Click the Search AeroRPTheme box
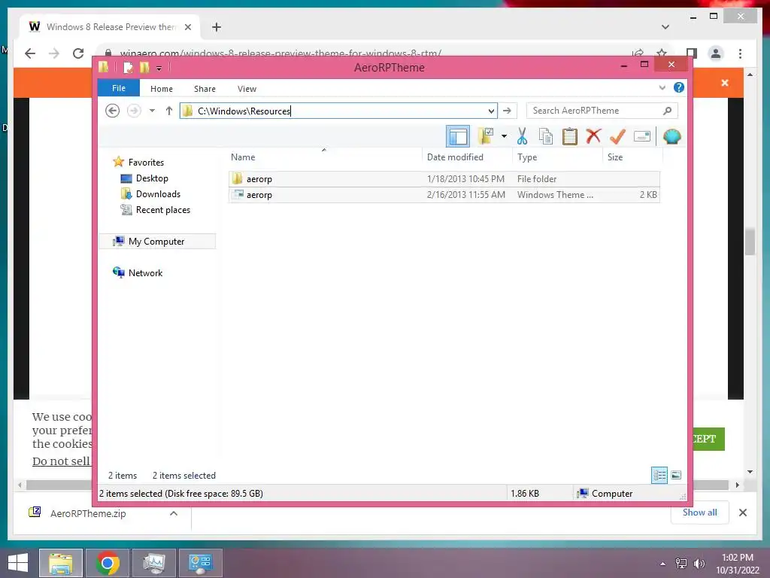 pyautogui.click(x=602, y=111)
